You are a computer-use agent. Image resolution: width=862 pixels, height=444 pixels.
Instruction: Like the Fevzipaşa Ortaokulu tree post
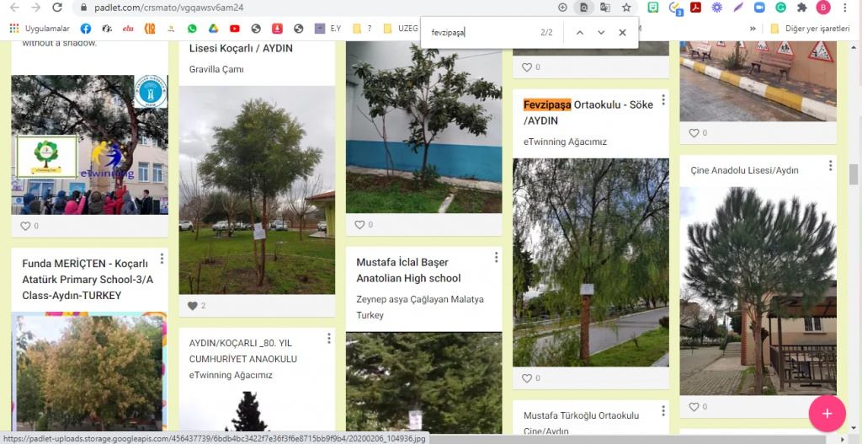(x=527, y=378)
